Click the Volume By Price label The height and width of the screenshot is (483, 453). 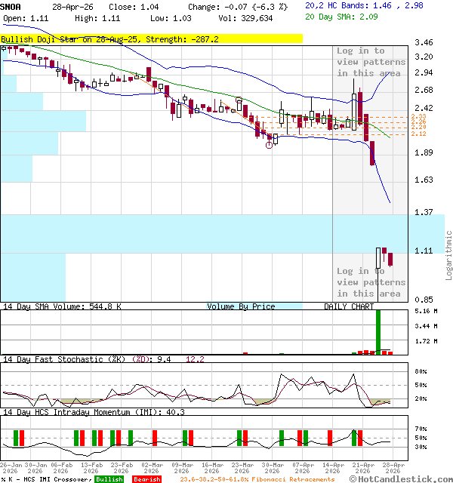tap(241, 306)
